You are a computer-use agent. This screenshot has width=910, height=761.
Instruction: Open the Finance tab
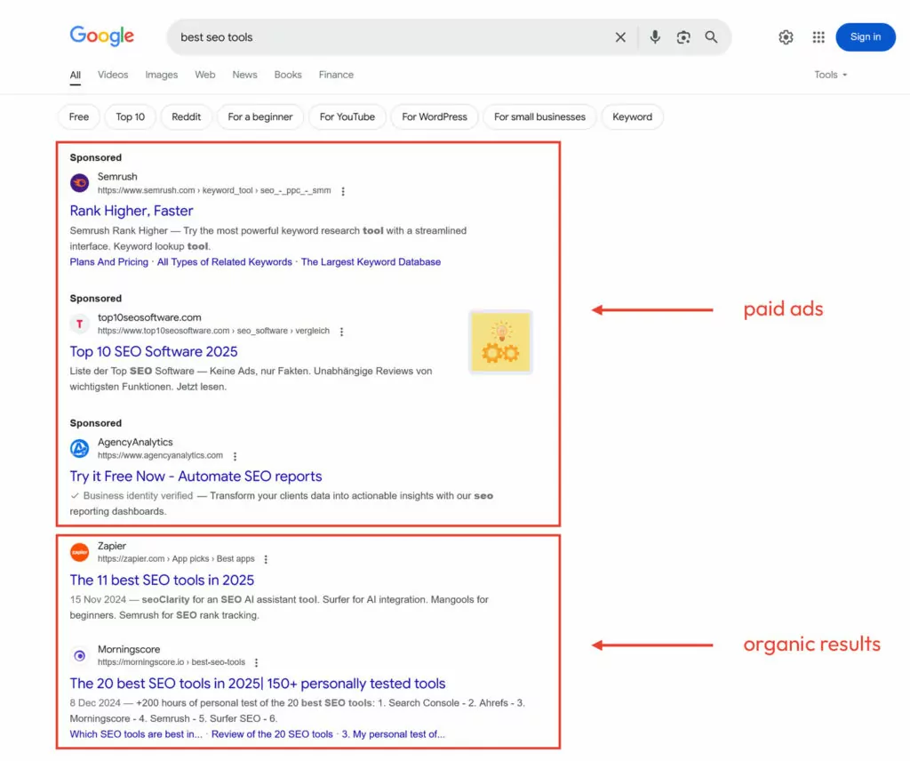(x=336, y=75)
